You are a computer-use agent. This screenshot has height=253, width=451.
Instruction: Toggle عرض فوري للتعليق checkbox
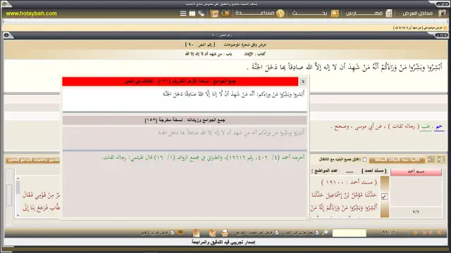172,233
